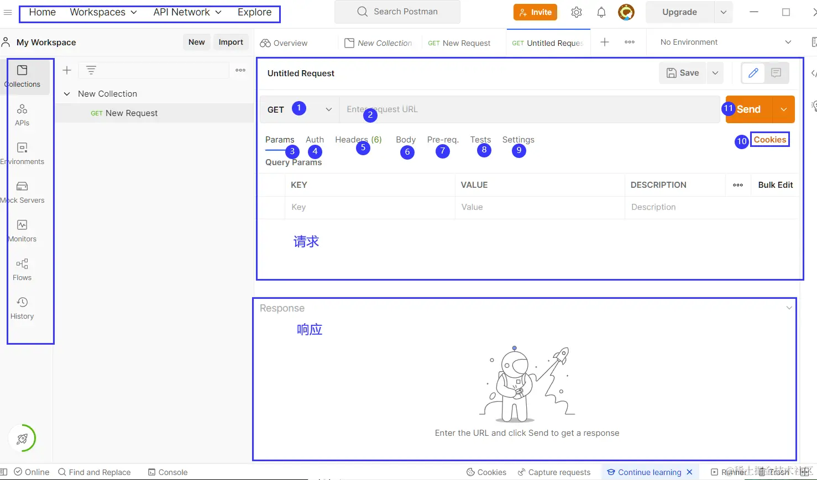This screenshot has height=480, width=817.
Task: Open the user avatar menu
Action: [626, 12]
